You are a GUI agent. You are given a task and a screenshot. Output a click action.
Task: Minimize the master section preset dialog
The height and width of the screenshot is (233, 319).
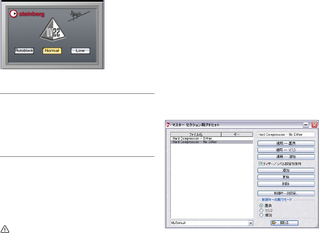coord(306,125)
